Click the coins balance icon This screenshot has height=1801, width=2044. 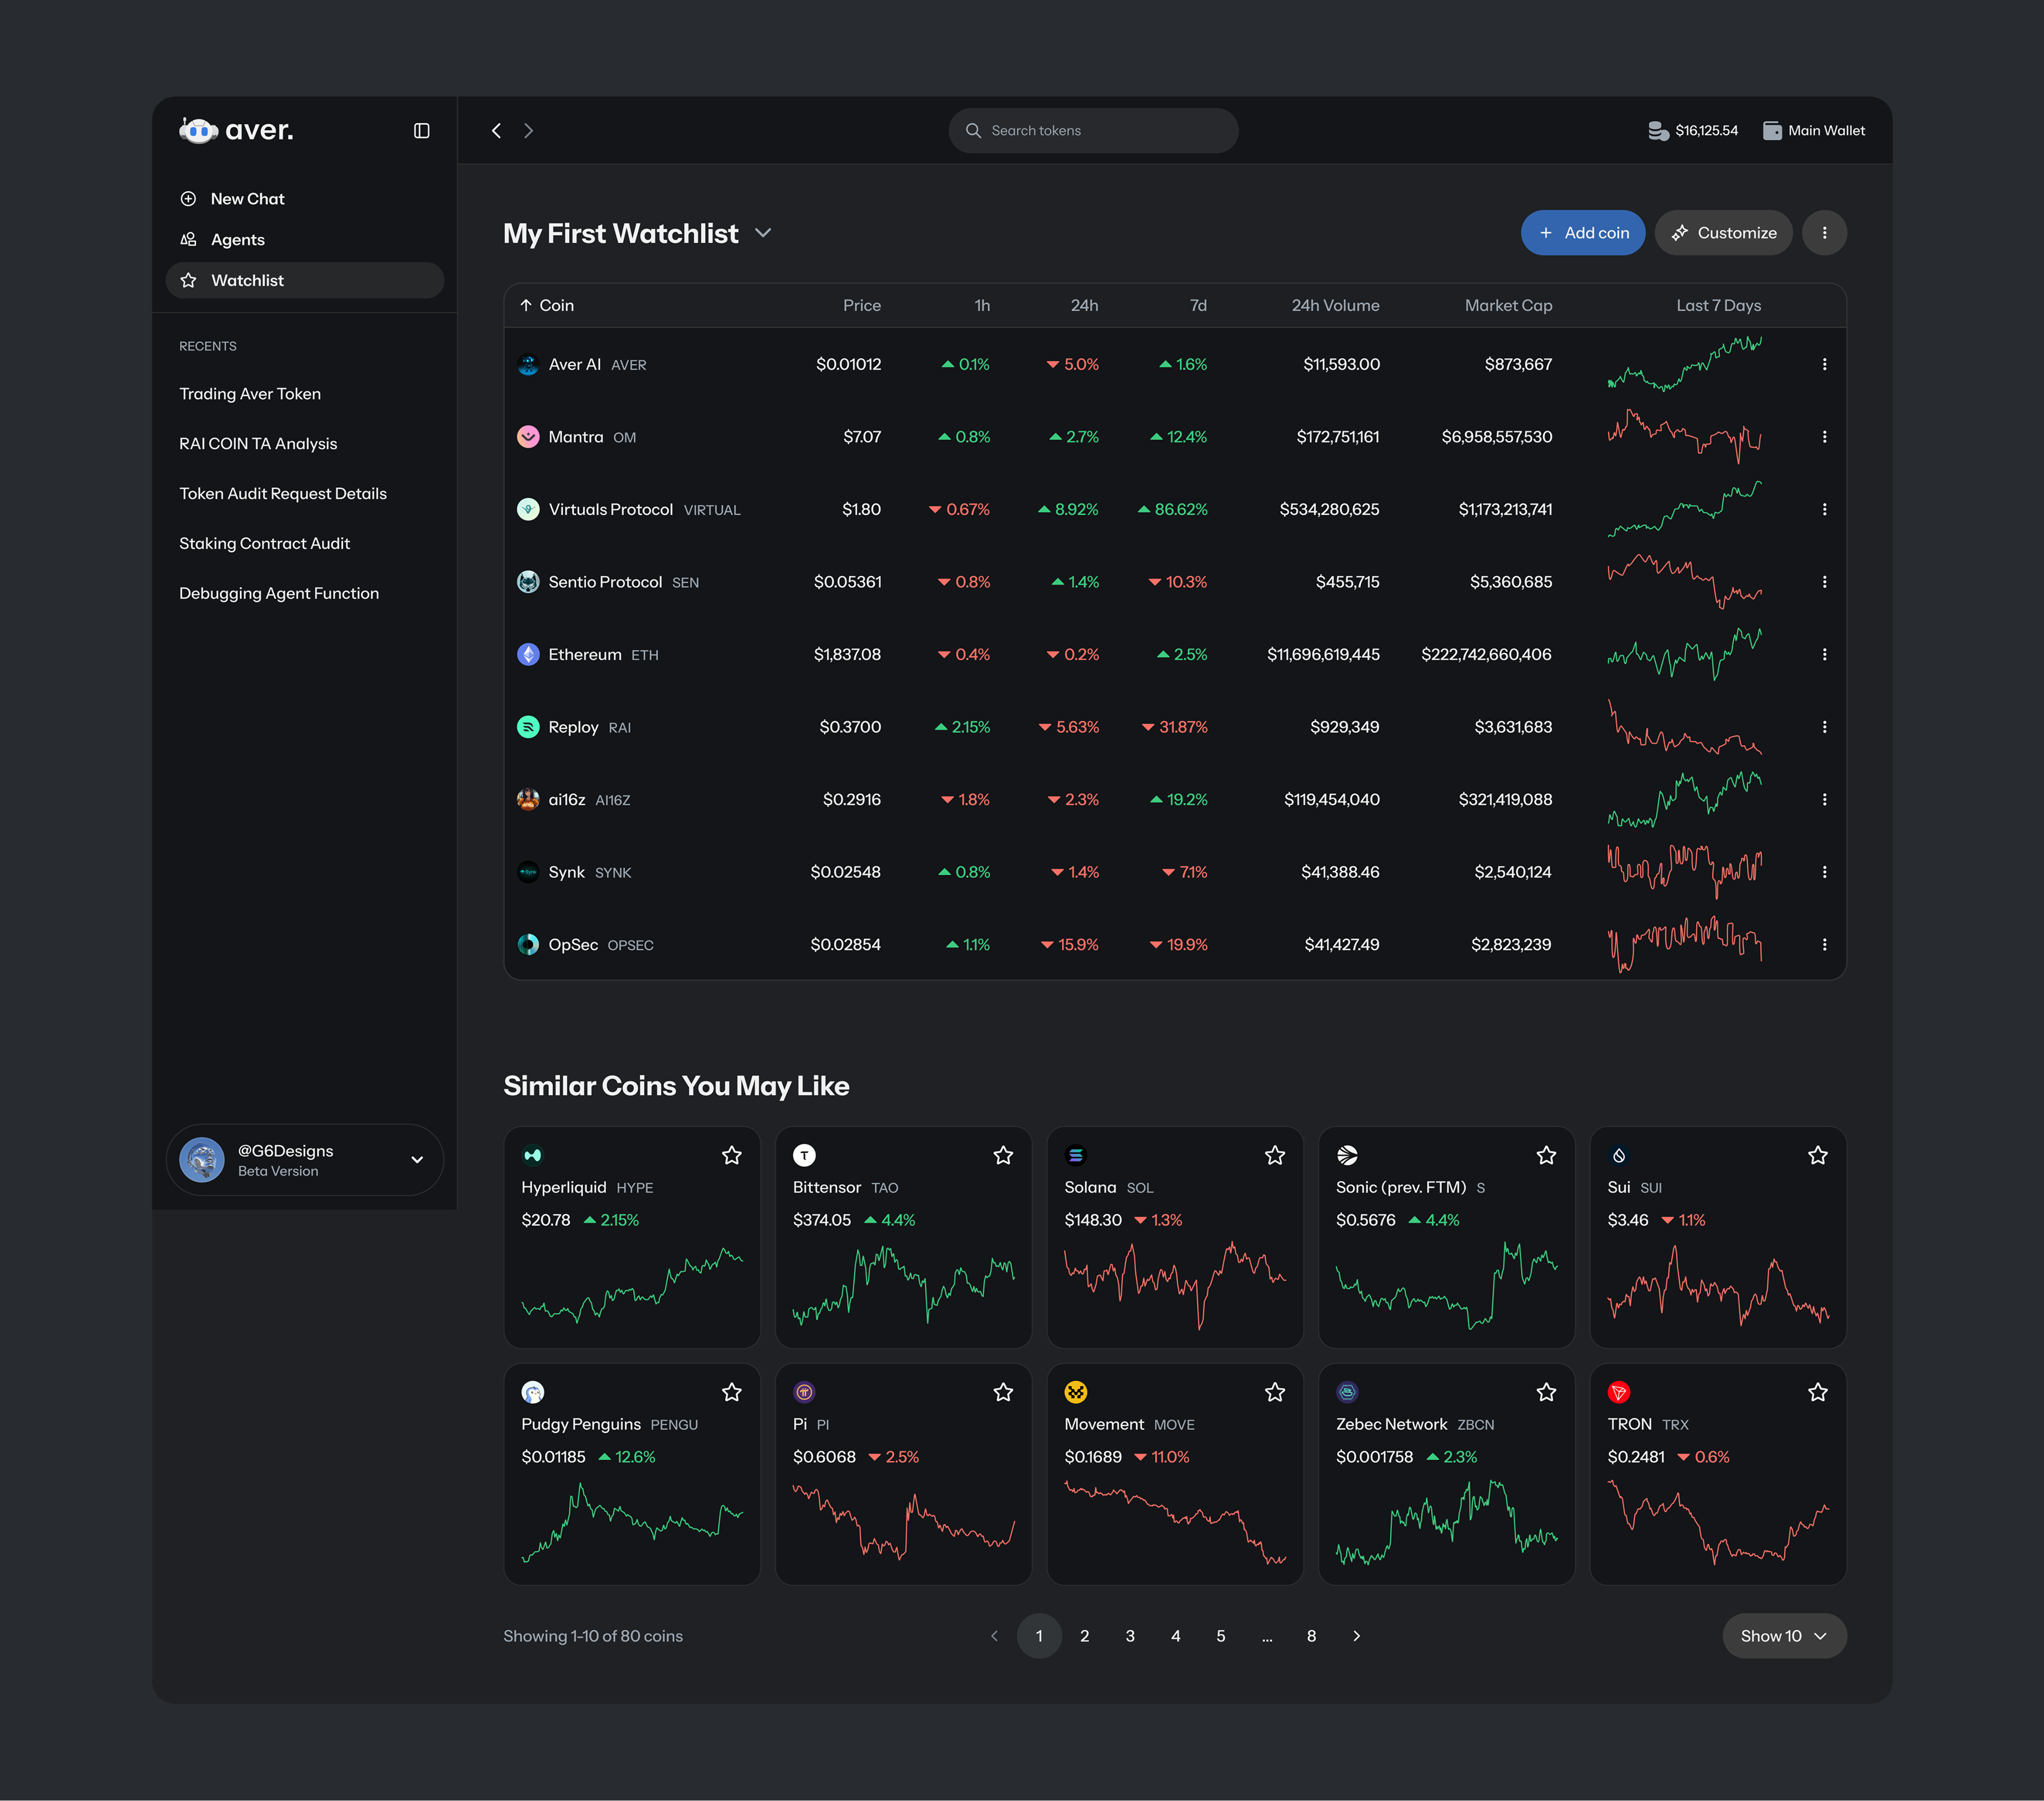click(x=1658, y=131)
